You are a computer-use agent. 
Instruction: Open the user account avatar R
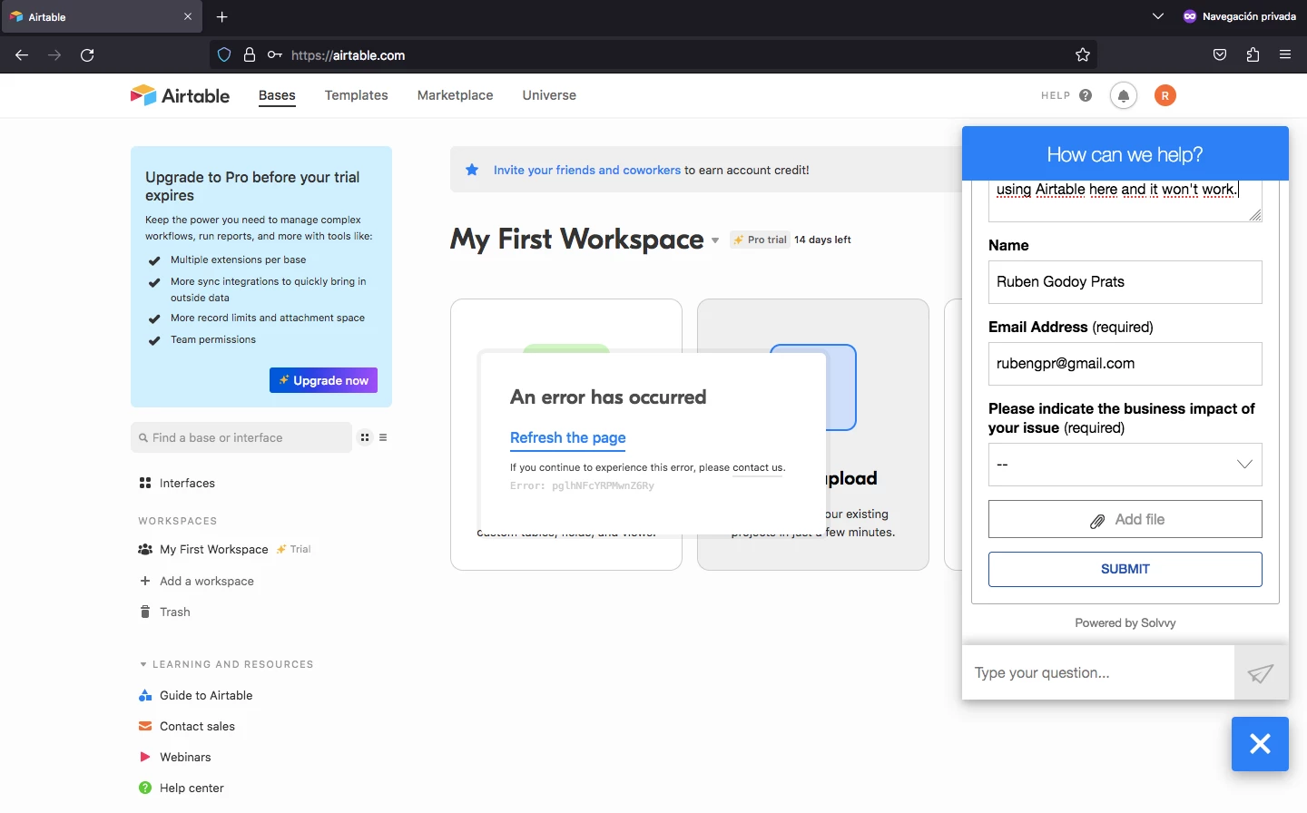click(1165, 95)
